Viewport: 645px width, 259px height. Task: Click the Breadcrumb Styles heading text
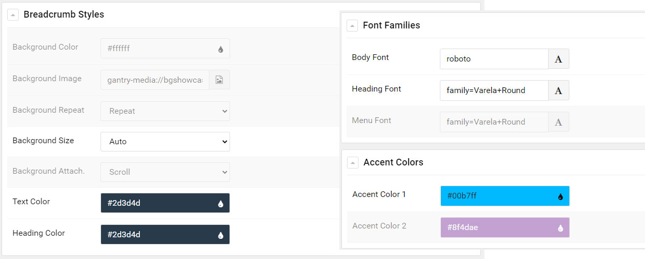pyautogui.click(x=64, y=14)
